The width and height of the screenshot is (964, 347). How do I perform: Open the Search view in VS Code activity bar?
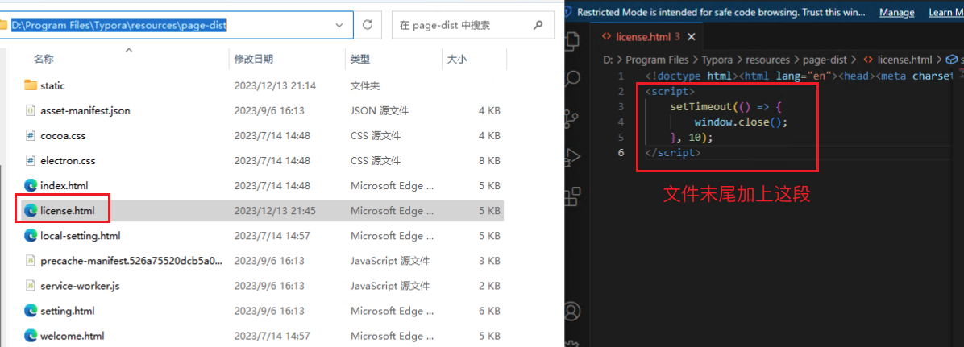click(x=572, y=79)
